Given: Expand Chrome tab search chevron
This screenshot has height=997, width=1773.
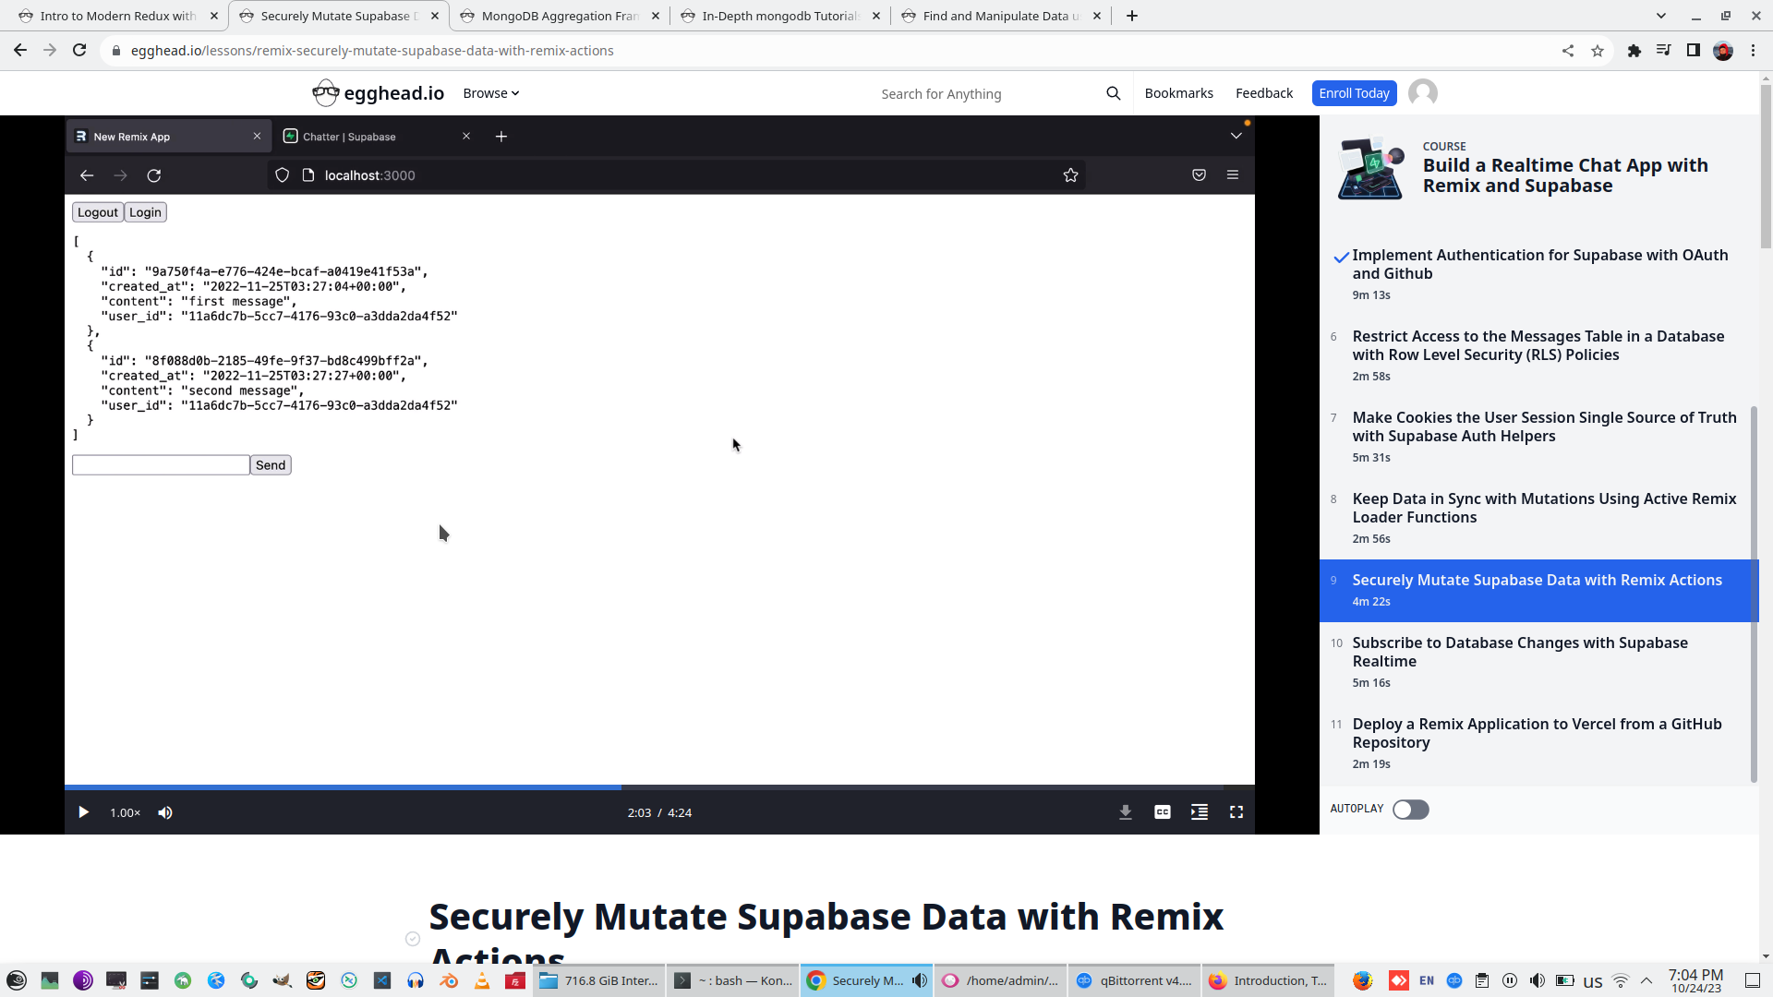Looking at the screenshot, I should tap(1661, 16).
